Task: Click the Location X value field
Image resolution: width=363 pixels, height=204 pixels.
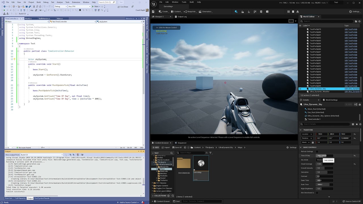Action: pyautogui.click(x=322, y=134)
